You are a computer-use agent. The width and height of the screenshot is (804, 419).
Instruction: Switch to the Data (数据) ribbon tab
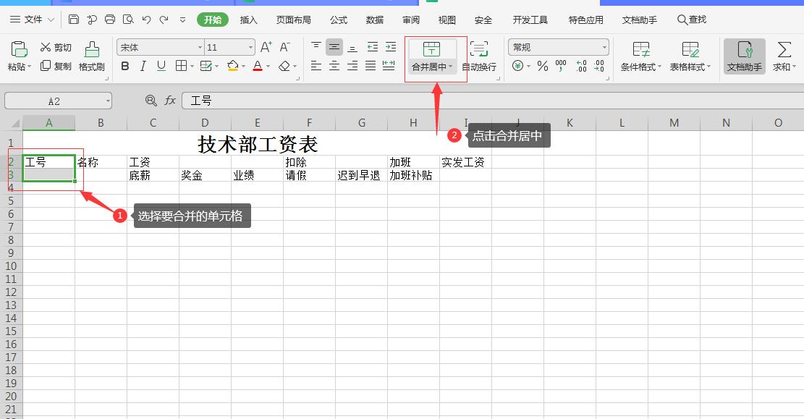pyautogui.click(x=375, y=20)
